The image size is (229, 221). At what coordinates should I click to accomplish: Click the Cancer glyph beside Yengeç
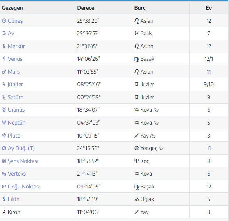pos(136,148)
